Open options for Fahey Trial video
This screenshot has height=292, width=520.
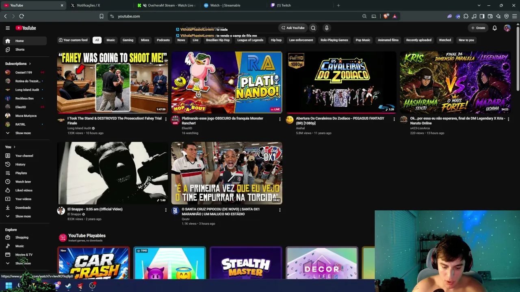tap(165, 119)
